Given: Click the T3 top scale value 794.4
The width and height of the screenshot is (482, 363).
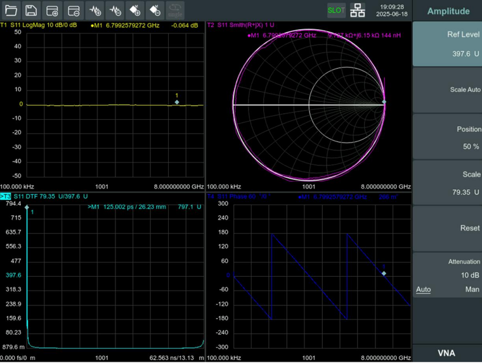Looking at the screenshot, I should tap(13, 203).
